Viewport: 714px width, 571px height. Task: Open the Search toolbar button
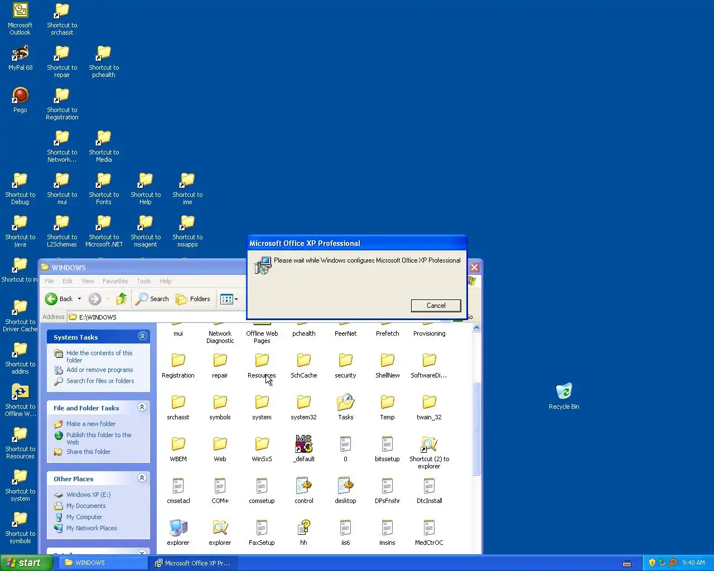(x=152, y=299)
